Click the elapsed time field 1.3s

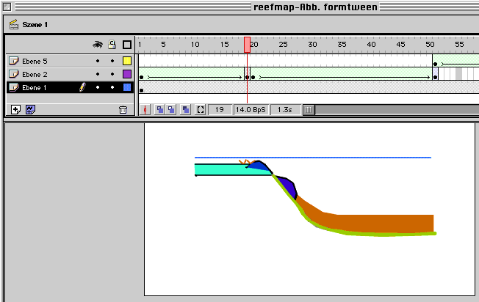[x=285, y=110]
